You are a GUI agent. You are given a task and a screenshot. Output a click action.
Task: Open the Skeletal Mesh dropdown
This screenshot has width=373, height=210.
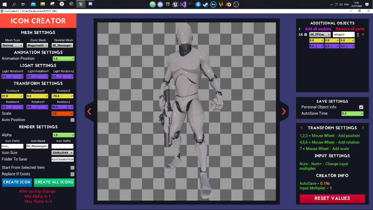[x=62, y=46]
